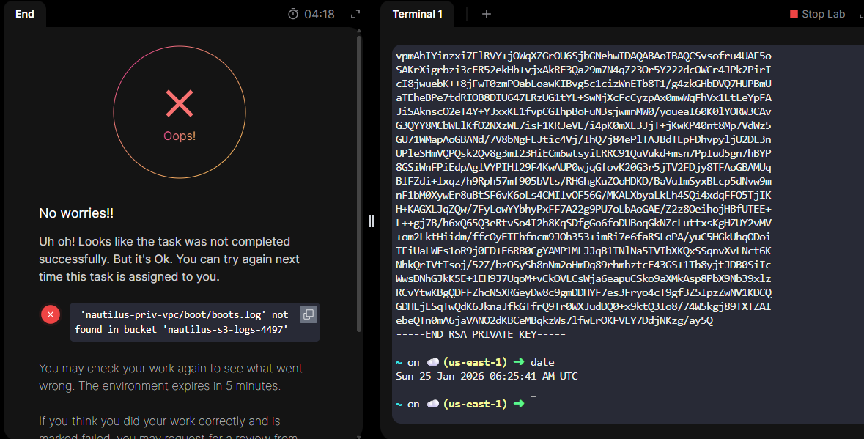Screen dimensions: 864x439
Task: Click the 'No worries!!' heading
Action: (x=76, y=213)
